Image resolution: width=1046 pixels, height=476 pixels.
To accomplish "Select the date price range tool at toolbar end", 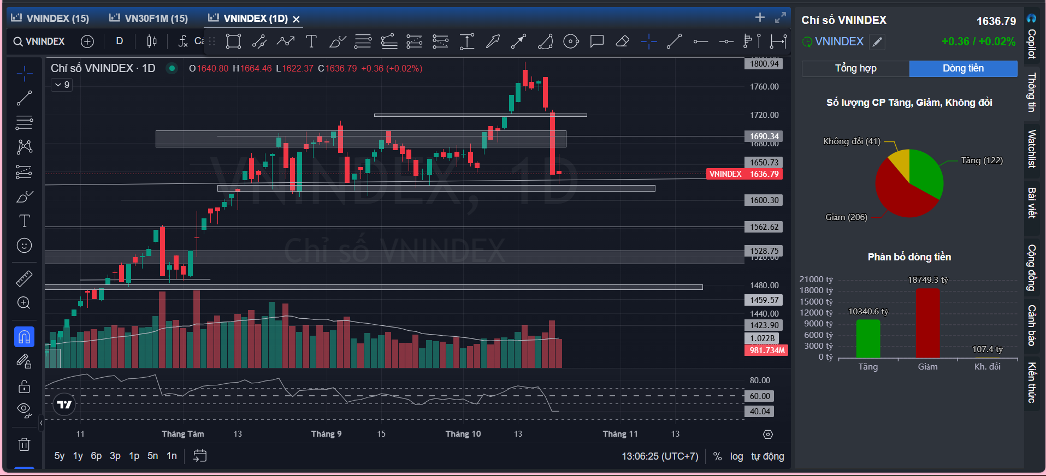I will click(x=778, y=41).
